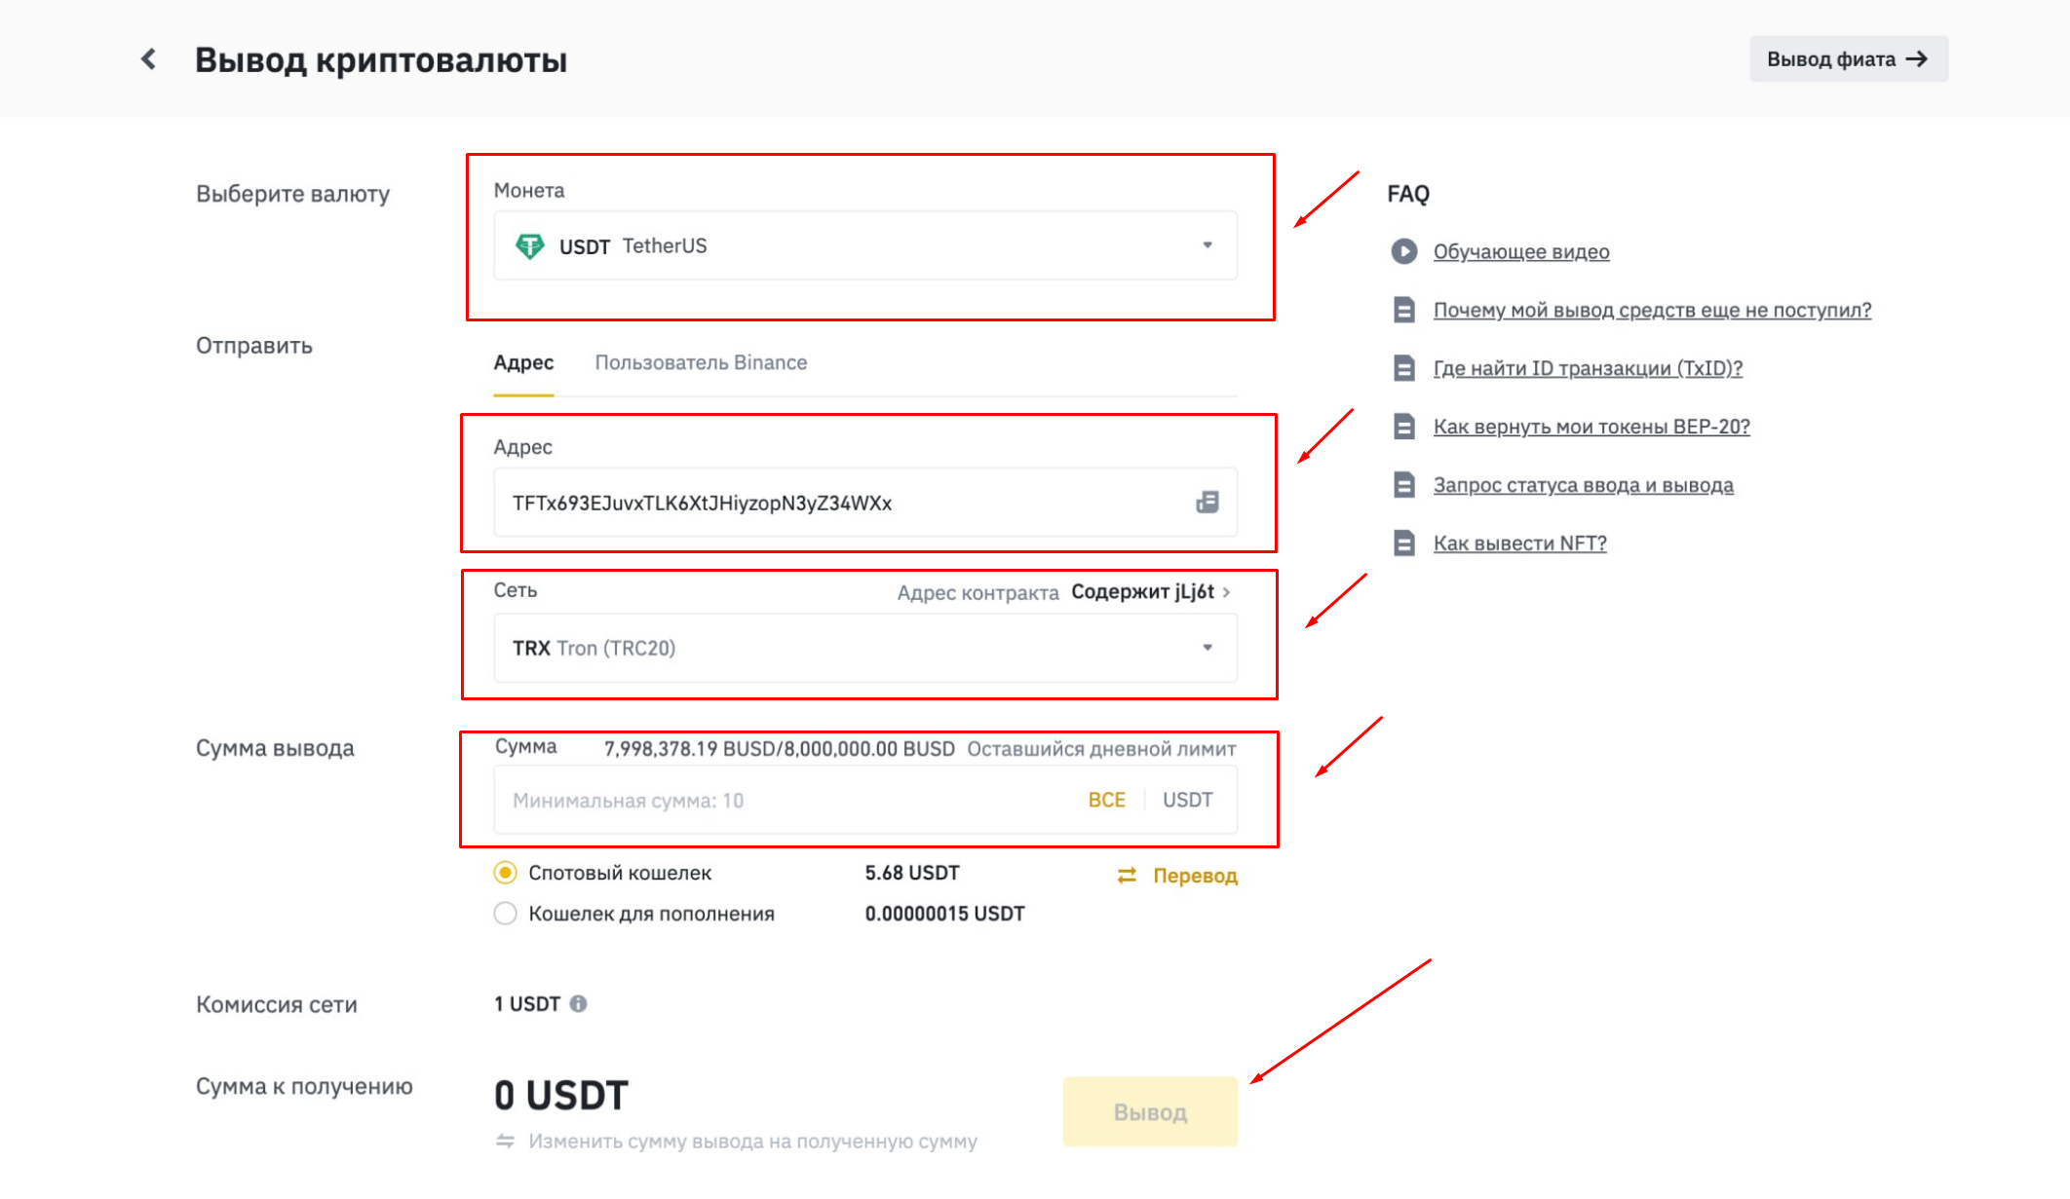This screenshot has width=2070, height=1199.
Task: Select the Спотовый кошелек radio option
Action: coord(505,873)
